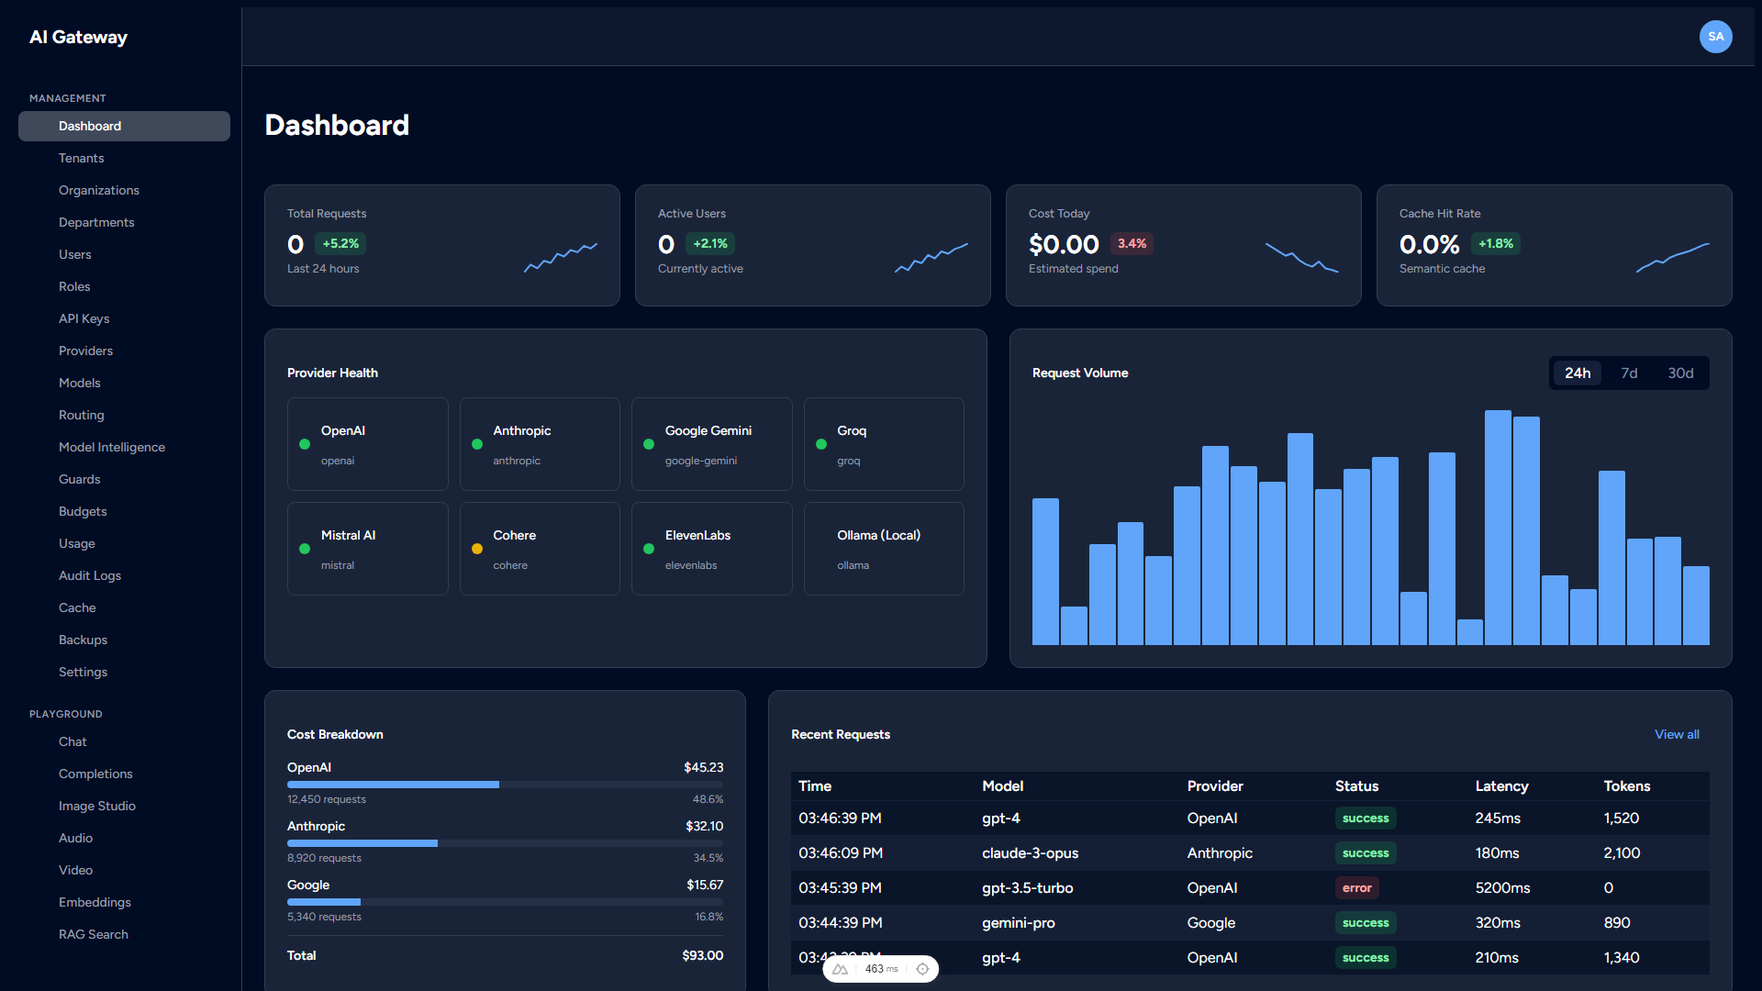This screenshot has height=991, width=1762.
Task: Open the Chat playground
Action: coord(72,741)
